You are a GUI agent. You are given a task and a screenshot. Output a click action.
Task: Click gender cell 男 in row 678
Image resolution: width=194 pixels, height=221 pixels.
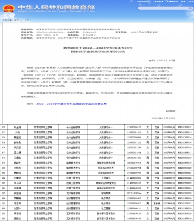click(147, 158)
